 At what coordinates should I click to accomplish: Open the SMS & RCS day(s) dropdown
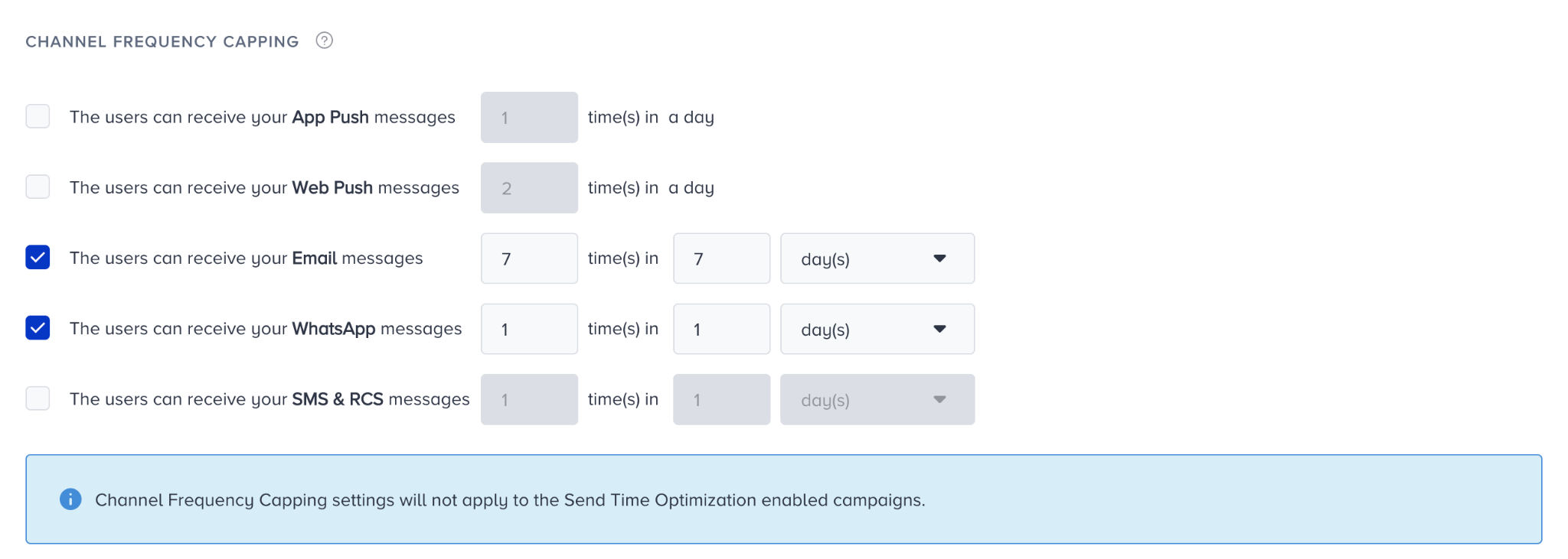coord(877,399)
